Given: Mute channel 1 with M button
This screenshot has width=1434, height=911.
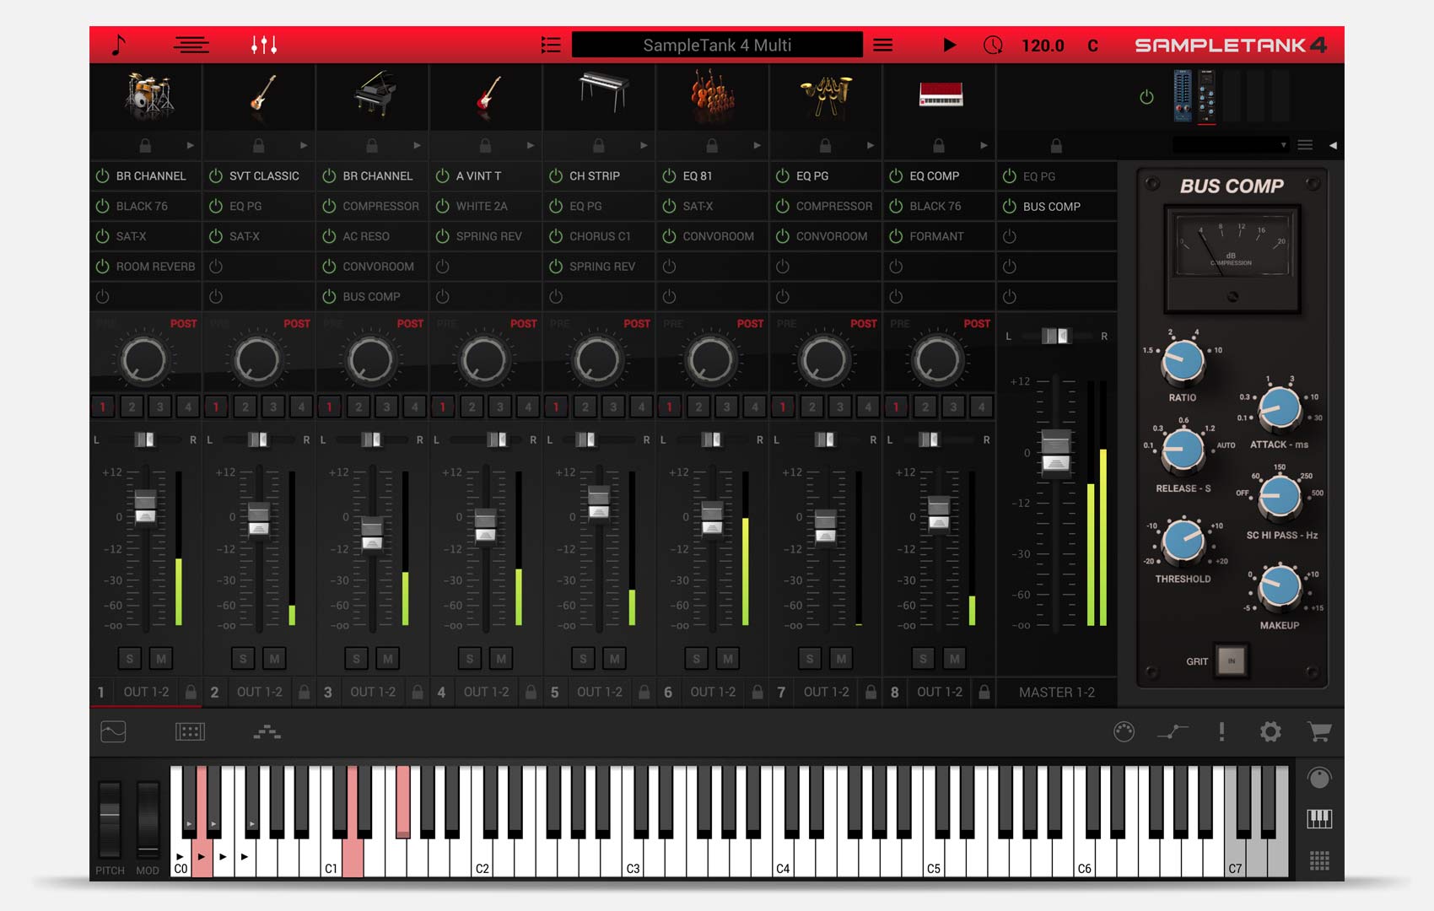Looking at the screenshot, I should point(161,659).
